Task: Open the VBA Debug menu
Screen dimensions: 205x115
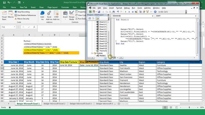Action: click(127, 8)
